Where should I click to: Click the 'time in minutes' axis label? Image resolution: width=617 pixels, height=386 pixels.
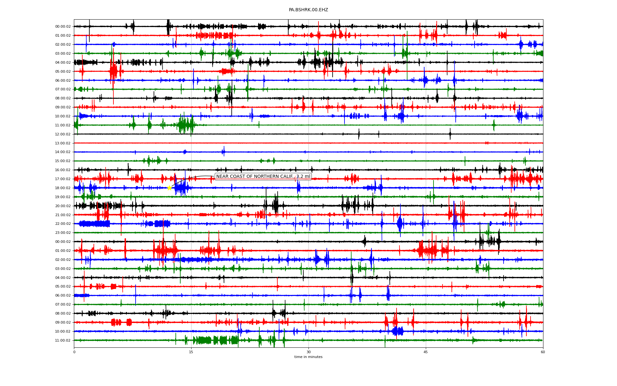[308, 357]
